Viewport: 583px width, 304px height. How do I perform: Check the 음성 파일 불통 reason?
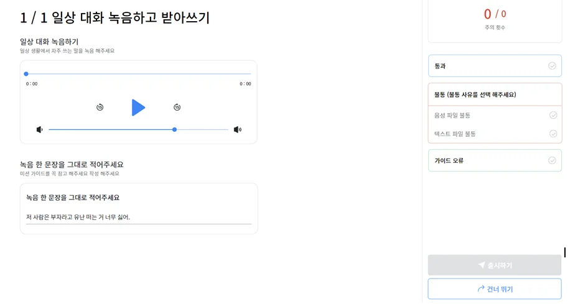[495, 115]
